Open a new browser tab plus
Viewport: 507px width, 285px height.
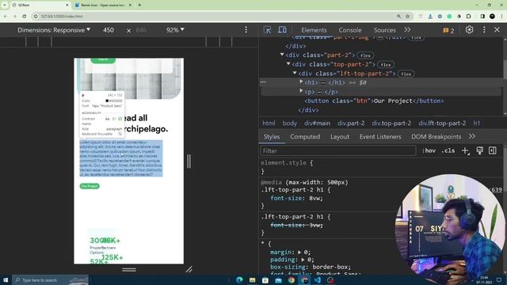pos(139,5)
